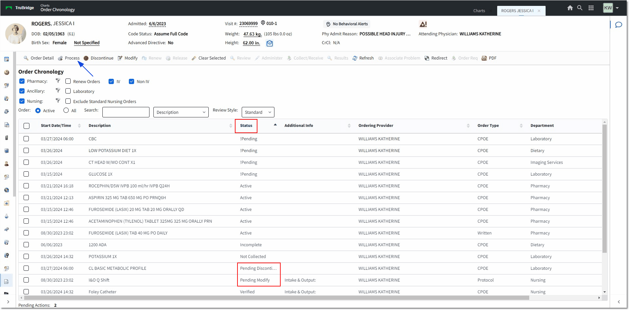Sort by Order Type column
The image size is (629, 310).
point(488,126)
